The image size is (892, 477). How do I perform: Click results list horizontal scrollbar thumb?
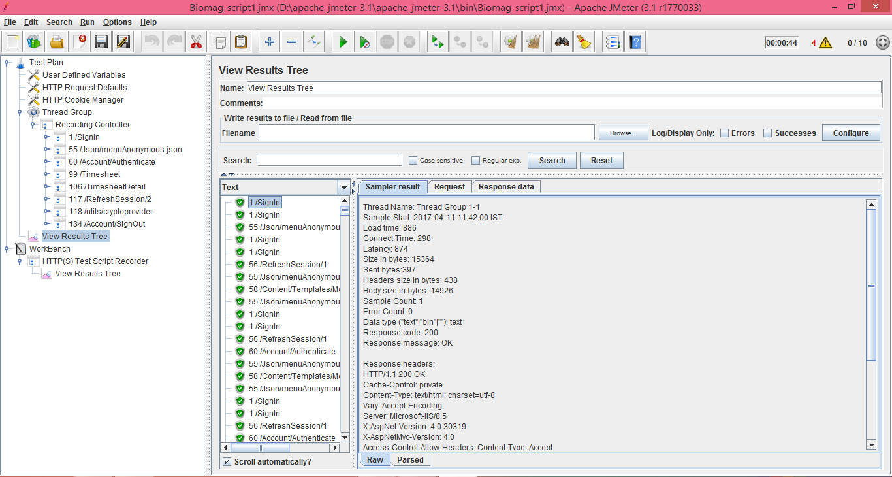(260, 448)
